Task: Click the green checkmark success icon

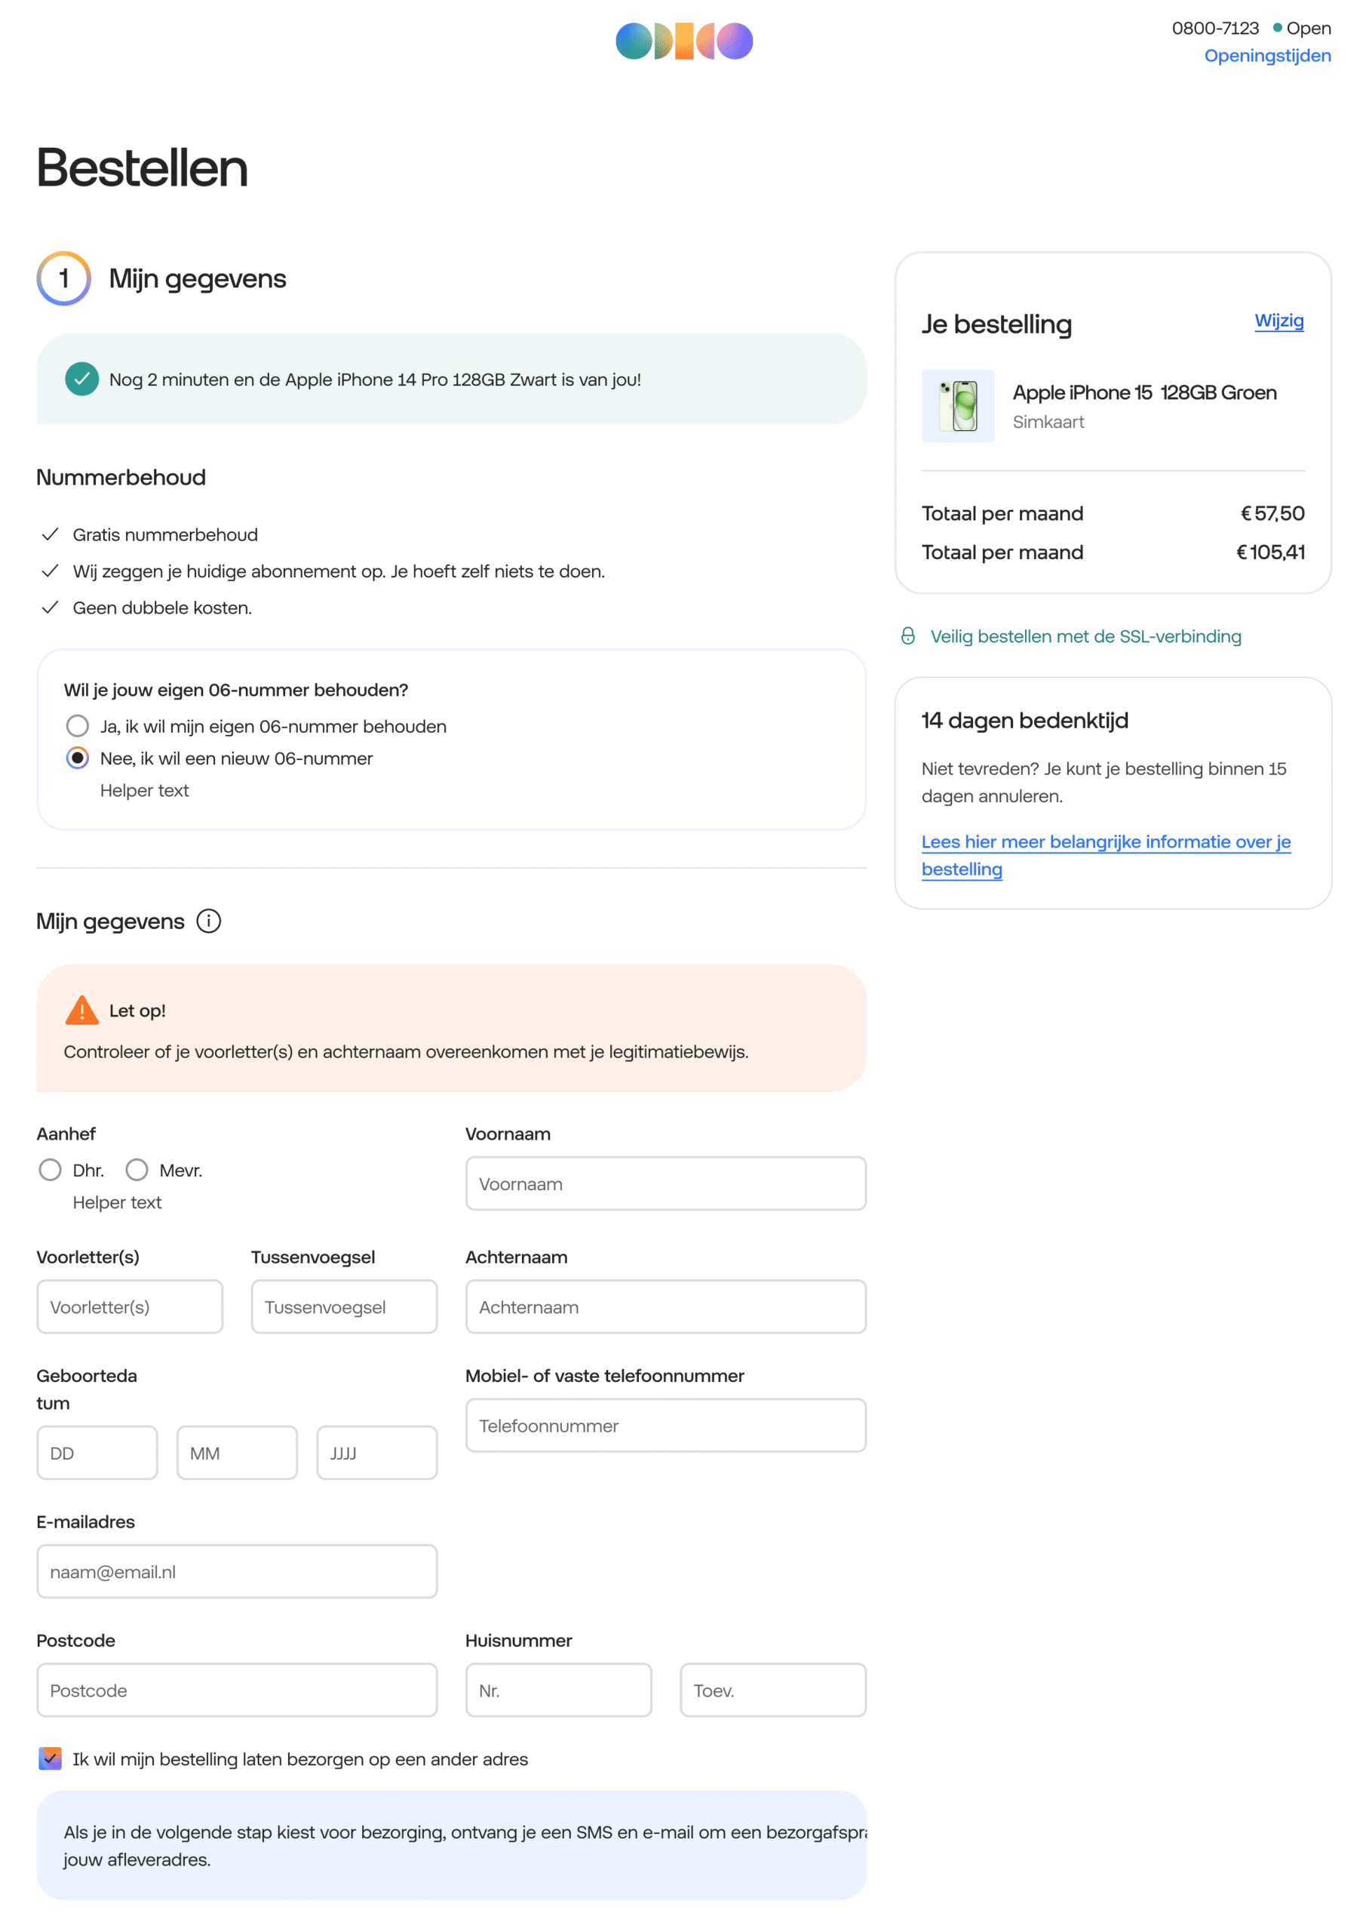Action: pyautogui.click(x=81, y=379)
